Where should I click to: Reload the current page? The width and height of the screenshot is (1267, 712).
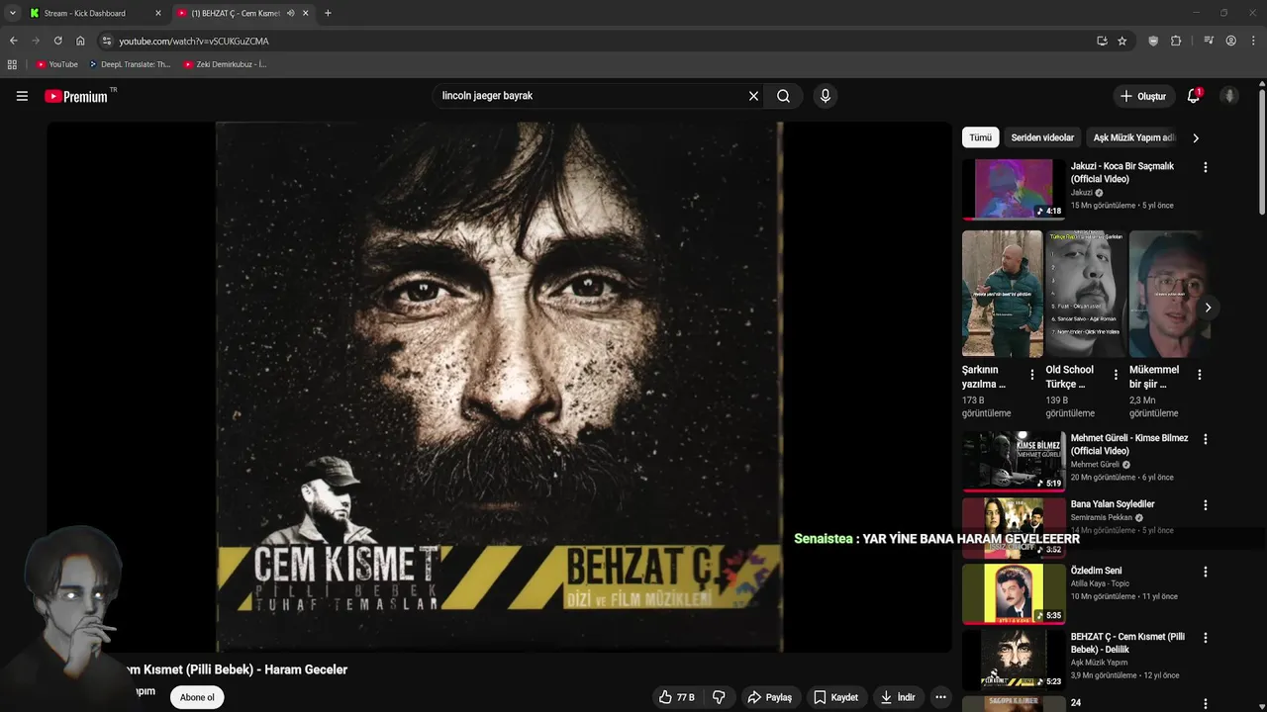(57, 41)
